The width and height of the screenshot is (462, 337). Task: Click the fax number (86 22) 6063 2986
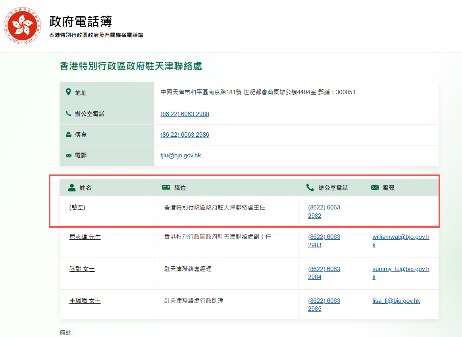[185, 135]
